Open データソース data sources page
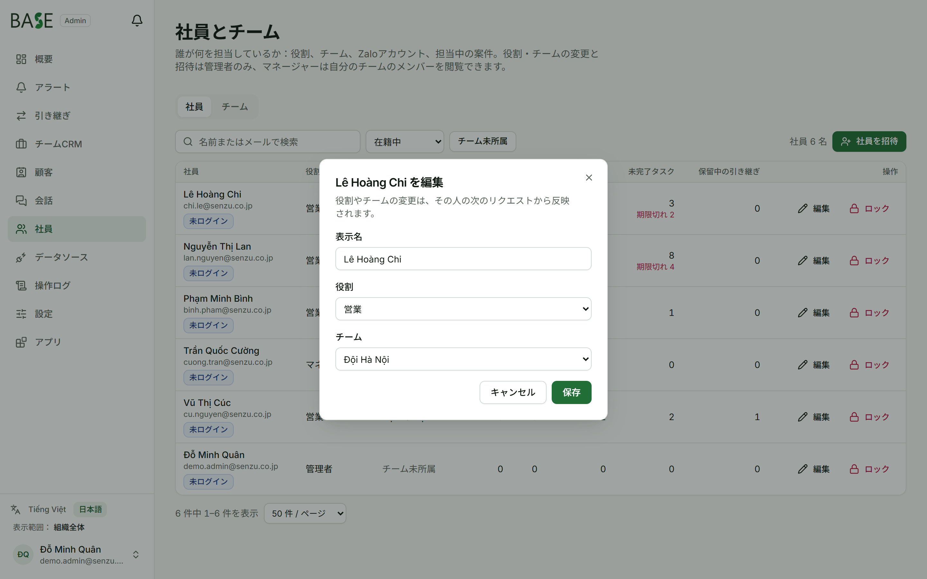927x579 pixels. coord(77,257)
